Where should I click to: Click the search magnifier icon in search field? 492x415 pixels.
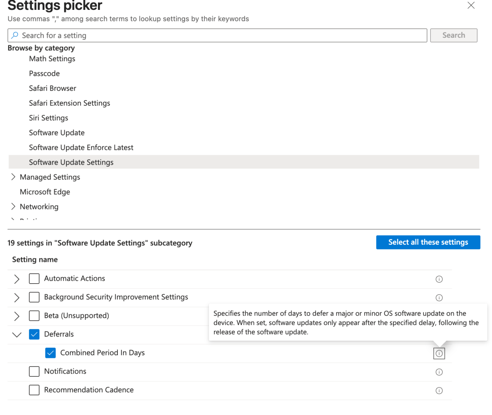tap(16, 35)
